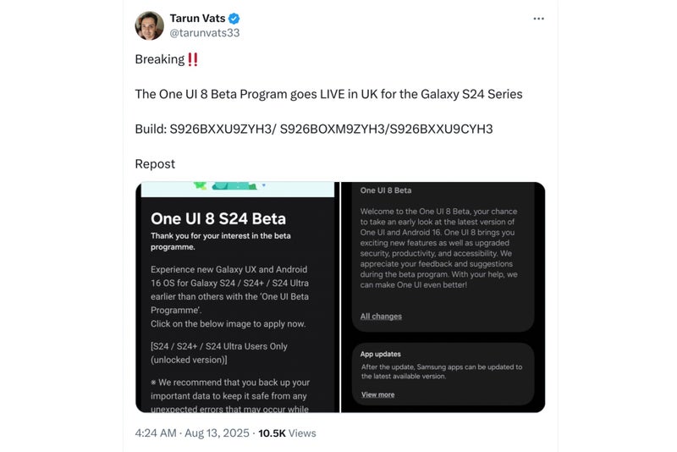Open the right One UI 8 Beta screenshot
This screenshot has height=452, width=677.
click(443, 297)
